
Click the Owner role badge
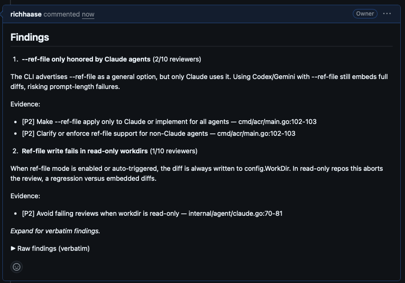(365, 14)
